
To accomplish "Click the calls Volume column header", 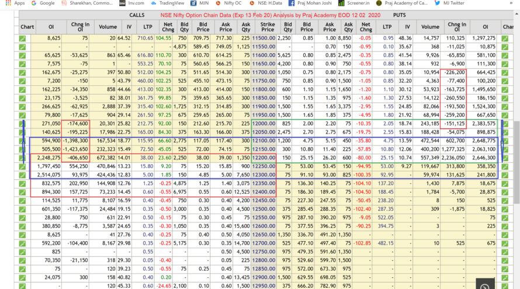I will 108,27.
